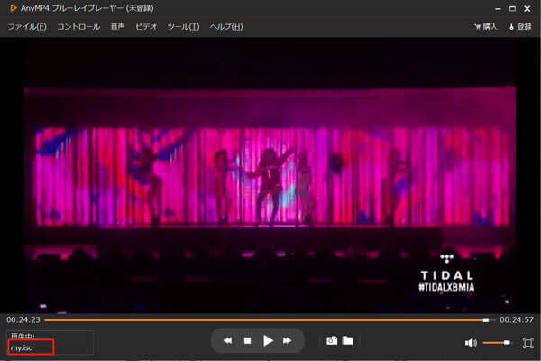Open the snapshot folder icon
Screen dimensions: 541x361
[x=348, y=341]
